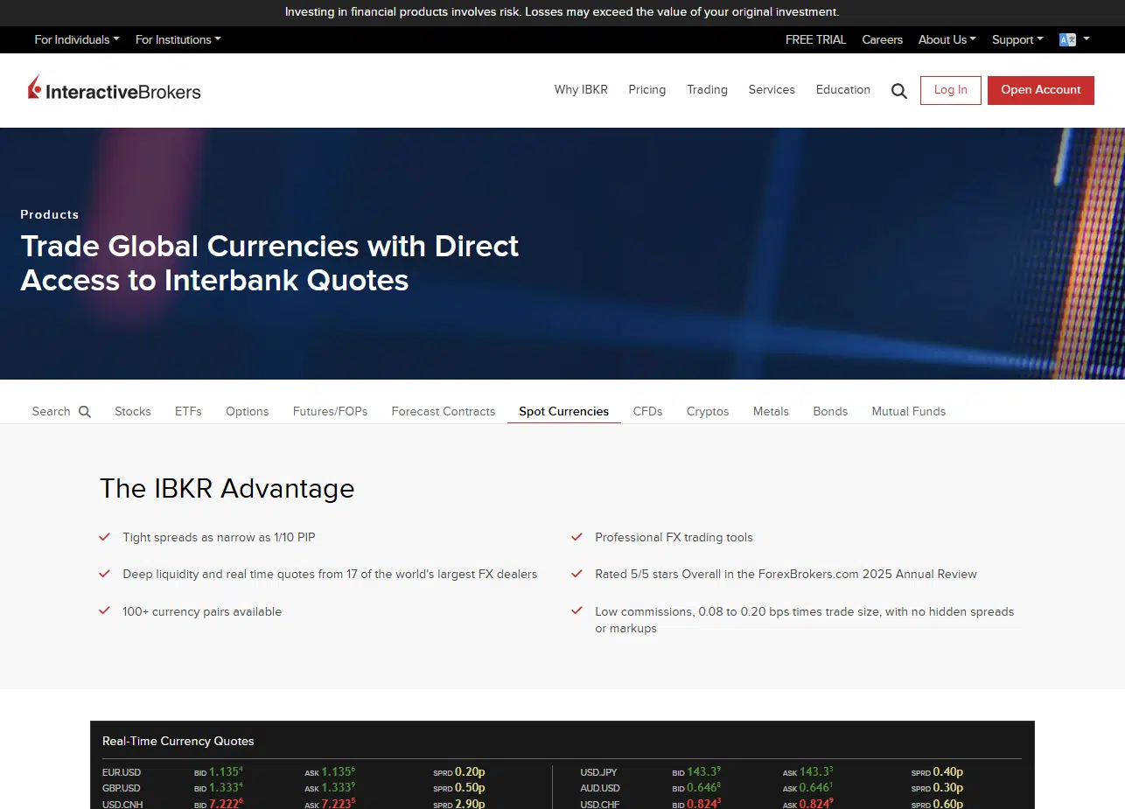This screenshot has width=1125, height=809.
Task: Open the About Us dropdown menu
Action: (947, 39)
